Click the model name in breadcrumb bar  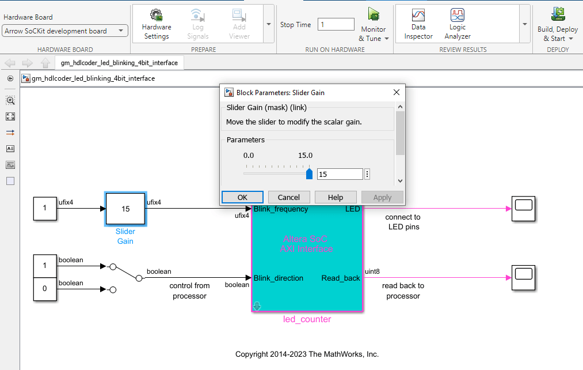(93, 78)
